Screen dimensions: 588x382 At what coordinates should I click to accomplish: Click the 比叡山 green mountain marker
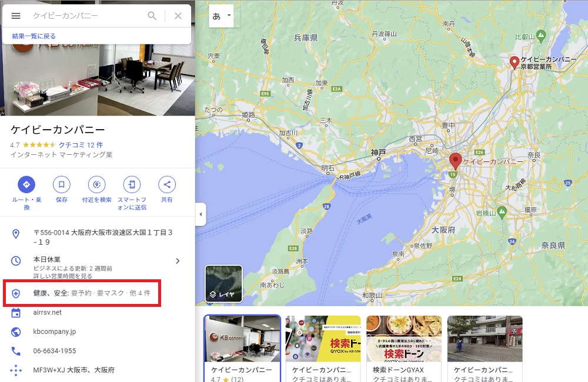click(541, 36)
